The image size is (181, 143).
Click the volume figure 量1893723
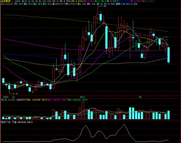[x=58, y=4]
